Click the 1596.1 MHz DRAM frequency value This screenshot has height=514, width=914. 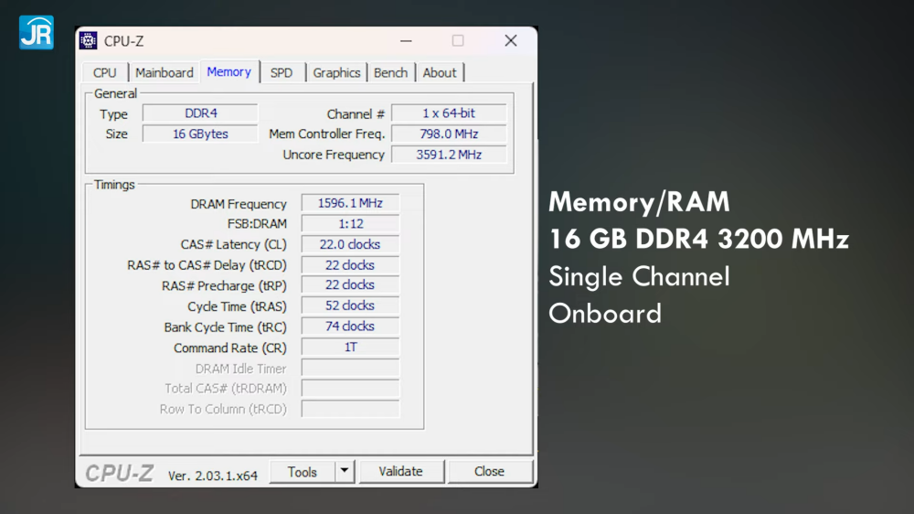coord(350,203)
